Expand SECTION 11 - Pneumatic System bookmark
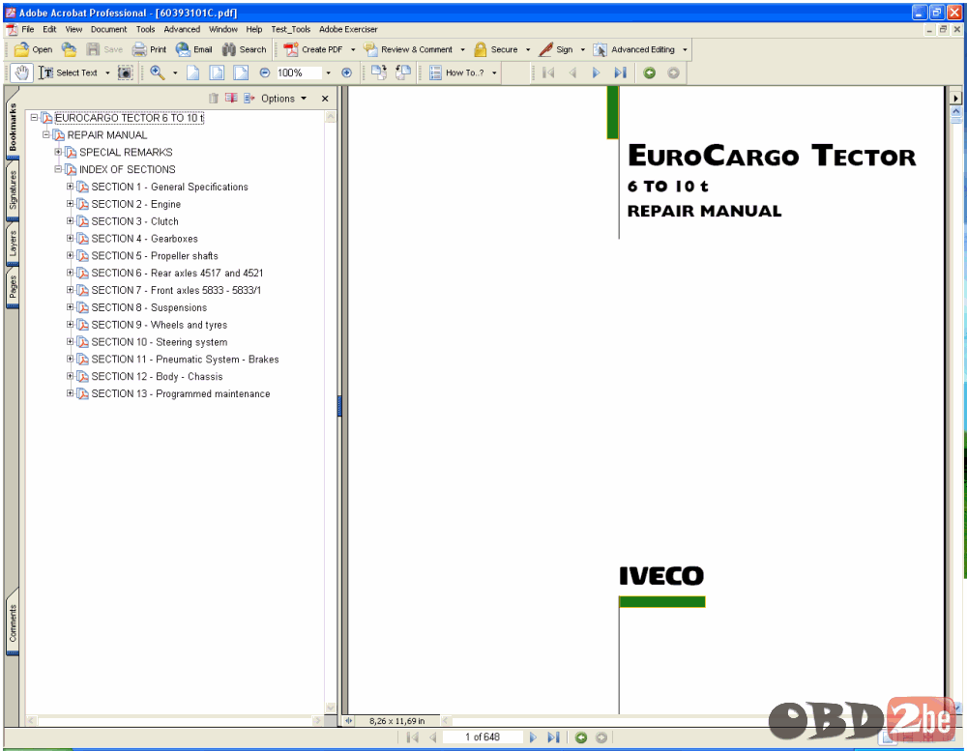The width and height of the screenshot is (967, 751). [70, 359]
